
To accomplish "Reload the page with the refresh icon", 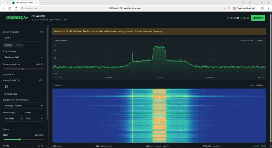I will click(x=16, y=8).
